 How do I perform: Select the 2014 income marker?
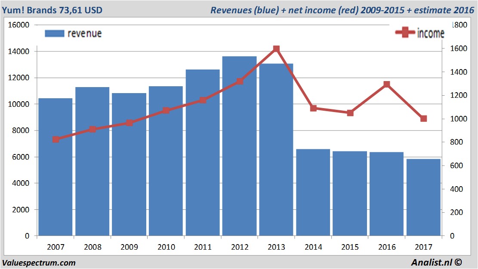[313, 108]
